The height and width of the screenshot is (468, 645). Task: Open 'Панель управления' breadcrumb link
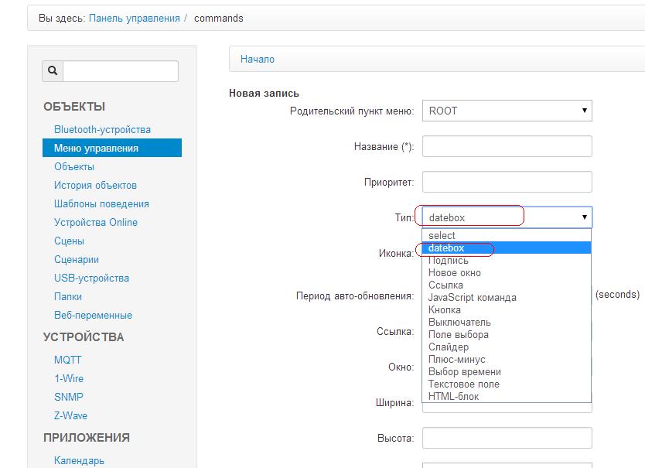135,18
